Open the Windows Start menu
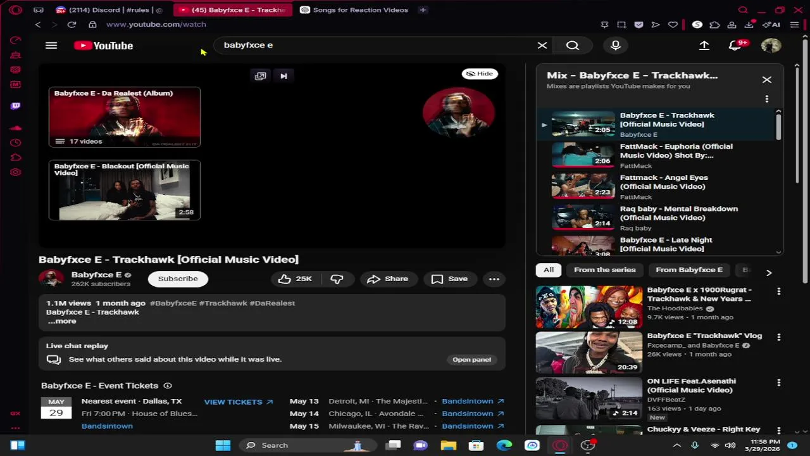The width and height of the screenshot is (810, 456). [x=223, y=445]
